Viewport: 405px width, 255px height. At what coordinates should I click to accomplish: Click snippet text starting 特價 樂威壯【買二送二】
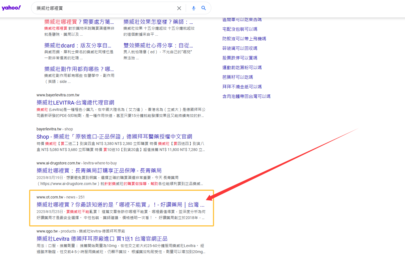pos(121,147)
